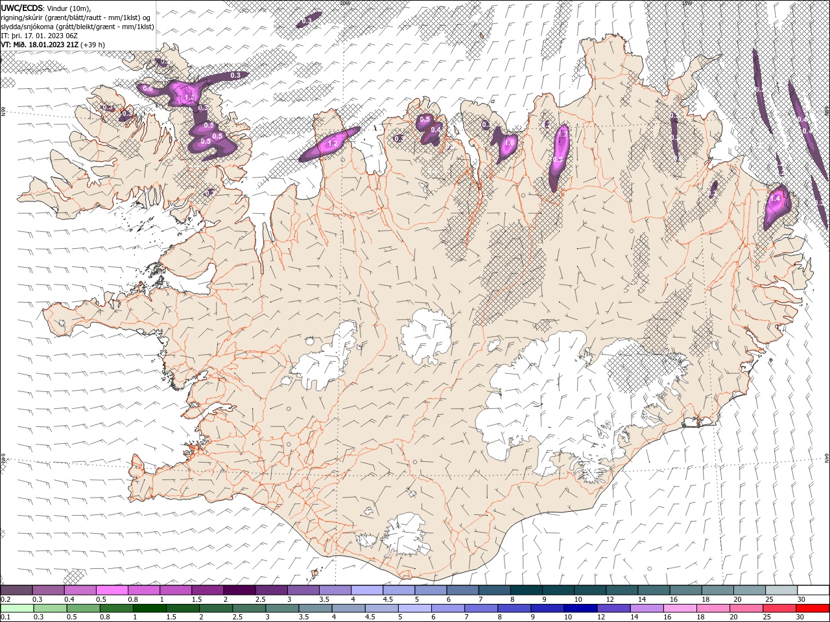The height and width of the screenshot is (622, 830).
Task: Click the 1.7 precipitation value label
Action: coord(563,135)
